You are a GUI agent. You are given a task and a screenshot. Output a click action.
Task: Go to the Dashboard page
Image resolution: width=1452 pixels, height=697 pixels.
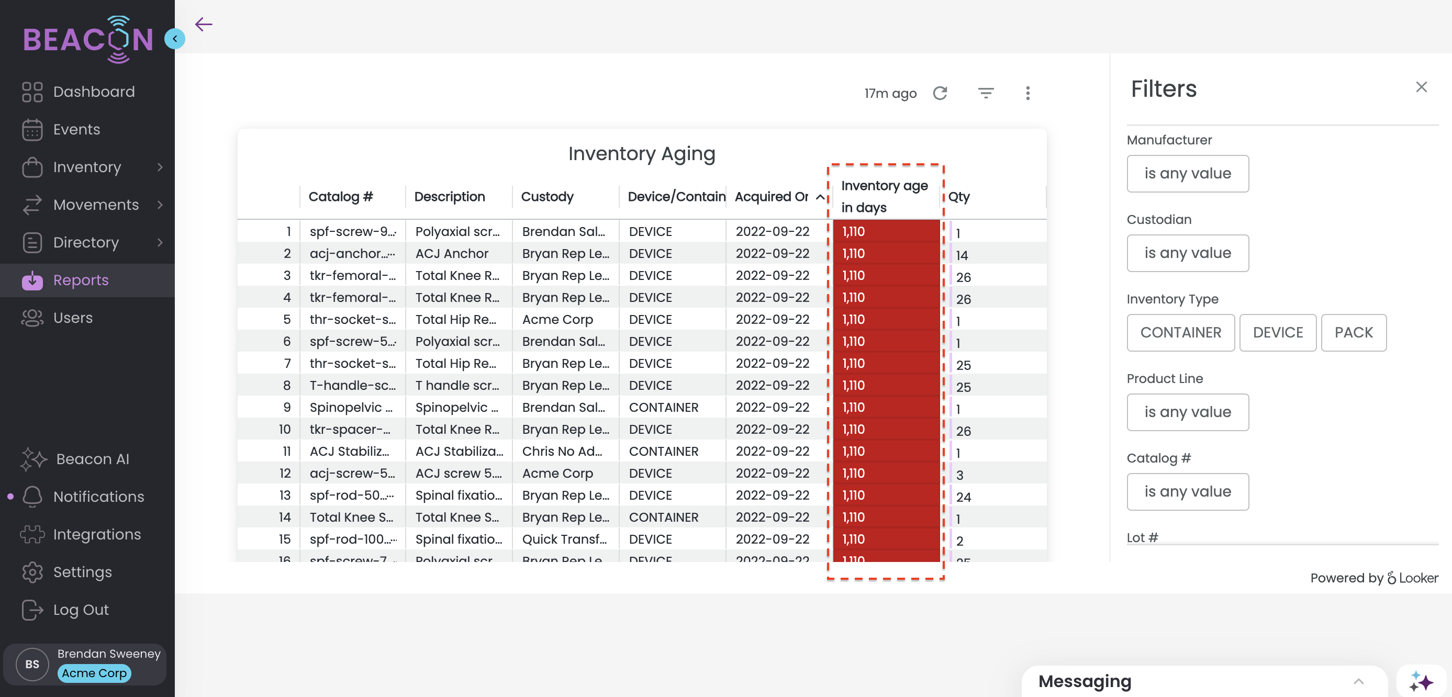(x=94, y=92)
